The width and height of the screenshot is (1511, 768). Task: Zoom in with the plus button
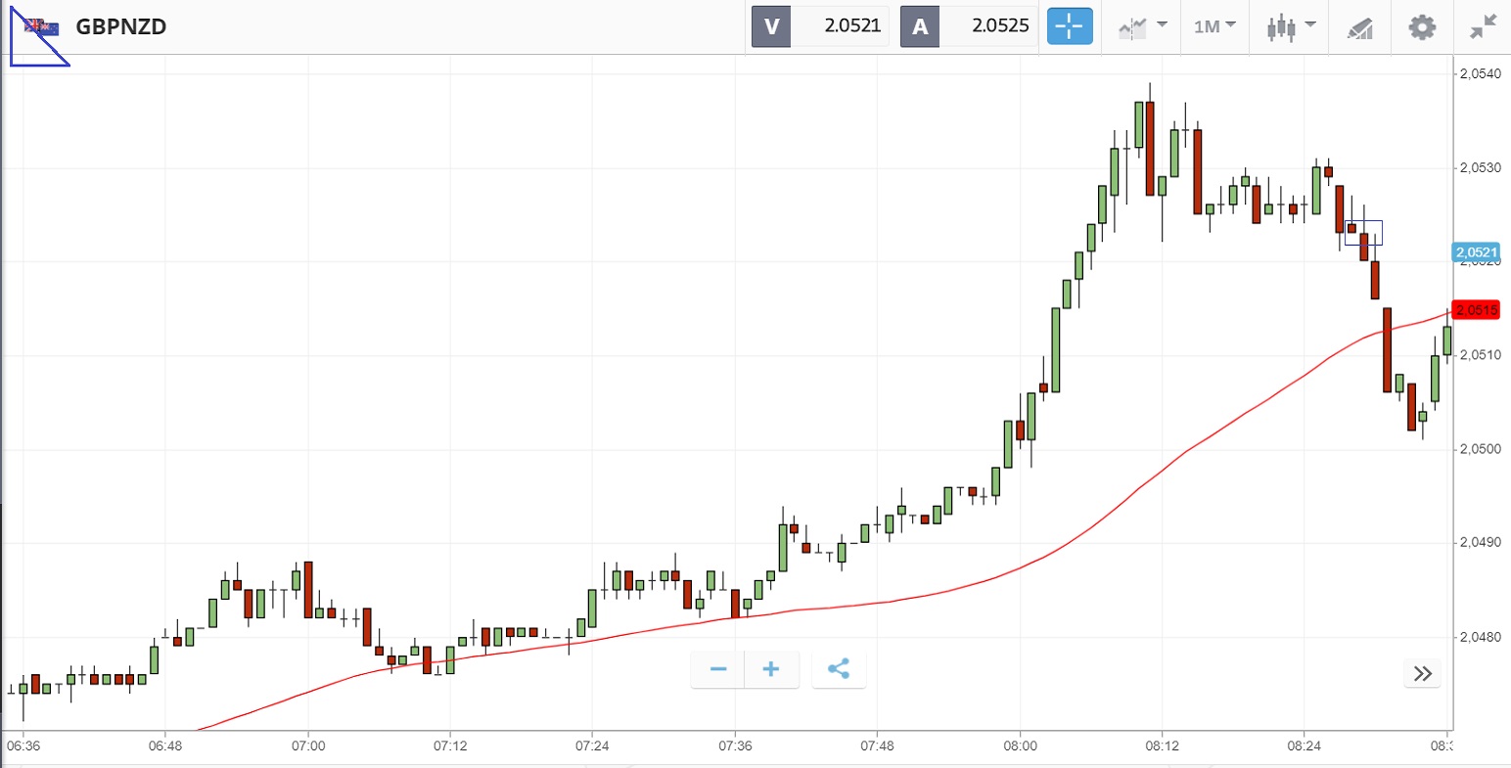tap(771, 669)
